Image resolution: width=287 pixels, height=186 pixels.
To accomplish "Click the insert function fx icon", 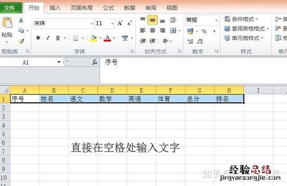I will pyautogui.click(x=95, y=63).
